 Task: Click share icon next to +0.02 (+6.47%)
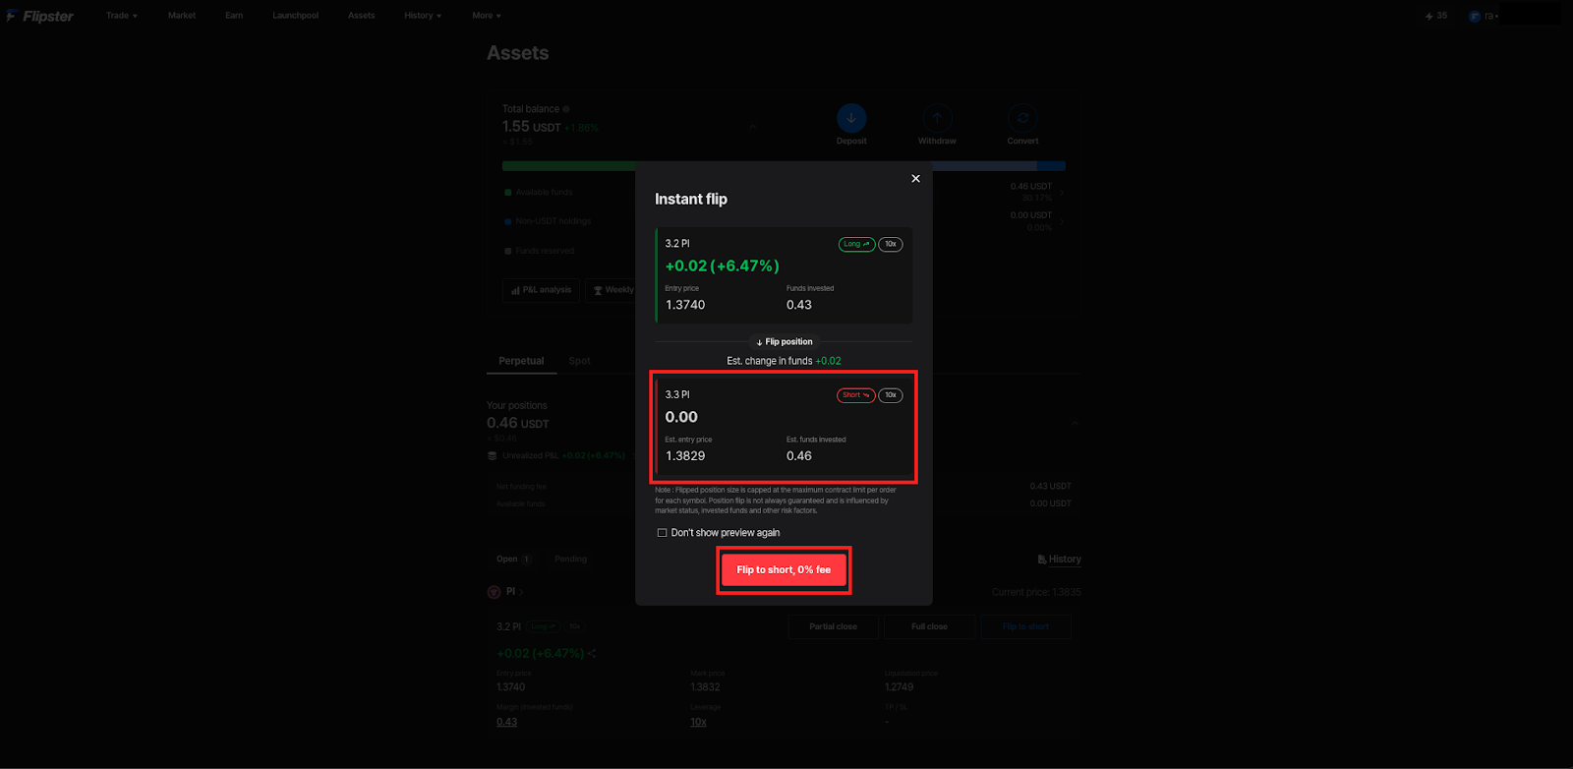[592, 654]
